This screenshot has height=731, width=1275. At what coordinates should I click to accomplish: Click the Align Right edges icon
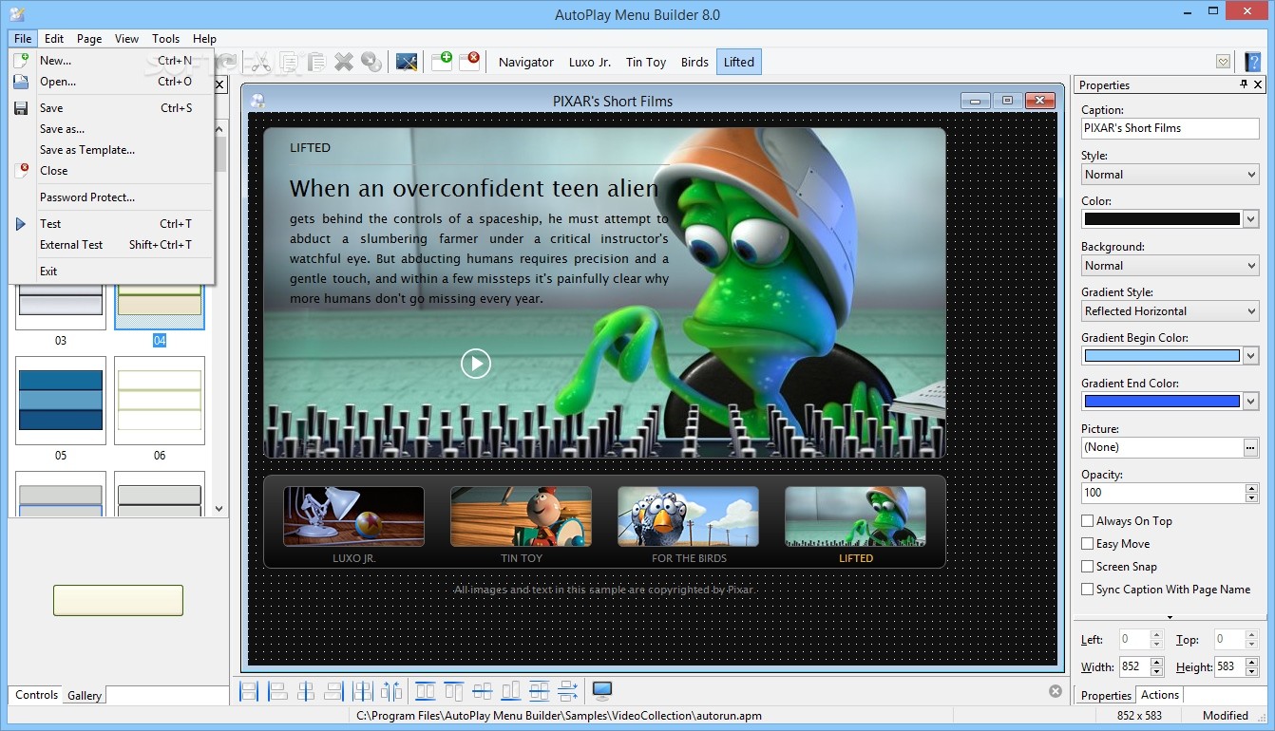[333, 691]
